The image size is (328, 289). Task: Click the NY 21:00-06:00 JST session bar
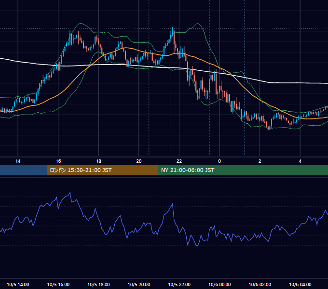coord(243,170)
